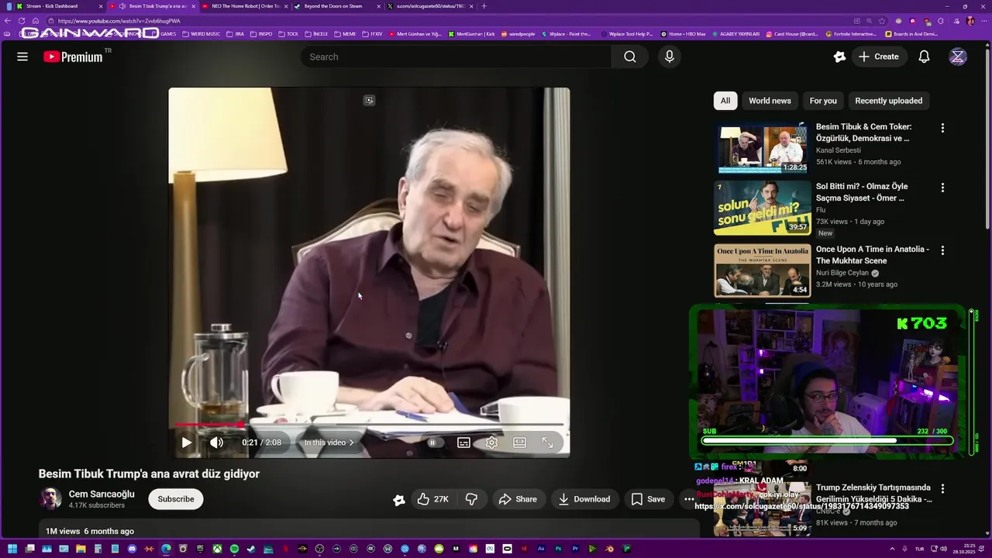
Task: Open Cem Sarıcaoğlu channel avatar
Action: pos(51,499)
